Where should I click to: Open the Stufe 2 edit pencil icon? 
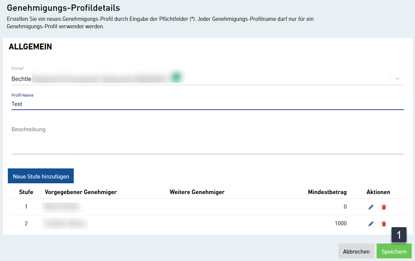click(x=371, y=223)
